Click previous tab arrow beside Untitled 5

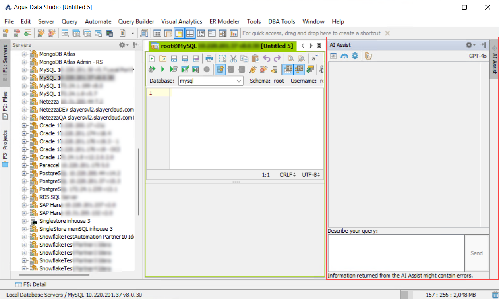click(303, 46)
